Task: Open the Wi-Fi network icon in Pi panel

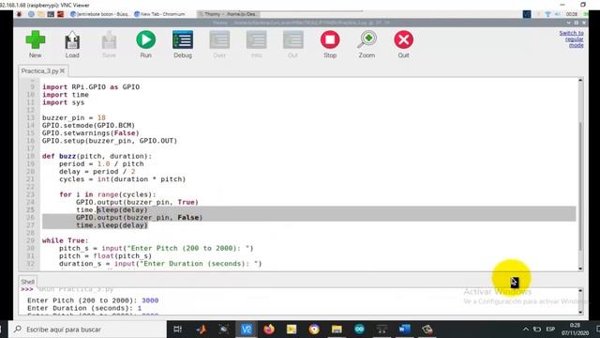Action: [x=547, y=14]
